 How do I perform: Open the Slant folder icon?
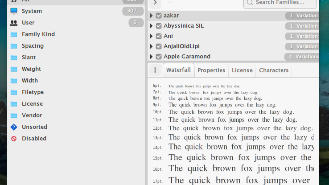(14, 58)
